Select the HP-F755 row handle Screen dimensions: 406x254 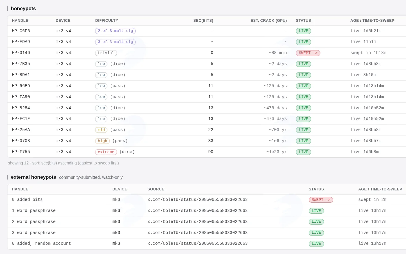[x=21, y=152]
